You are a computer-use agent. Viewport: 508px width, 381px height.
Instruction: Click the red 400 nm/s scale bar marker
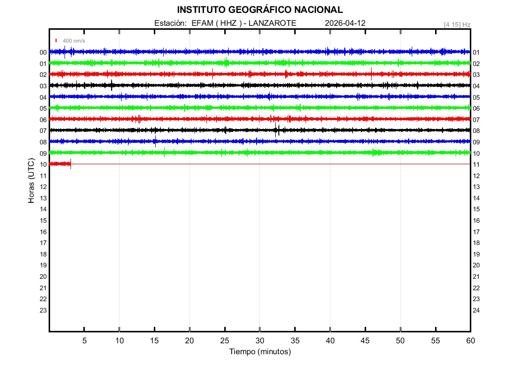(x=56, y=41)
